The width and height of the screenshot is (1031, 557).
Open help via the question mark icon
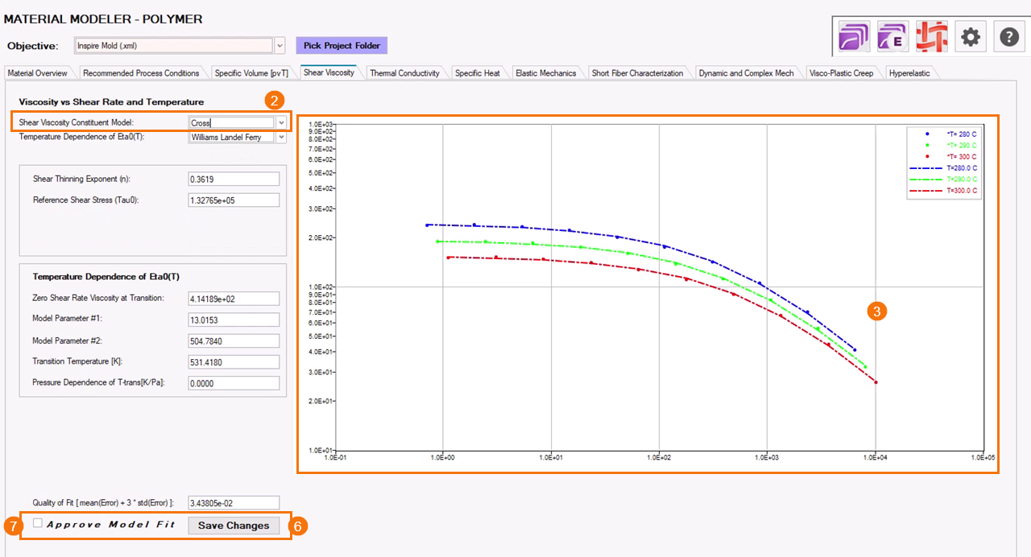click(1010, 37)
